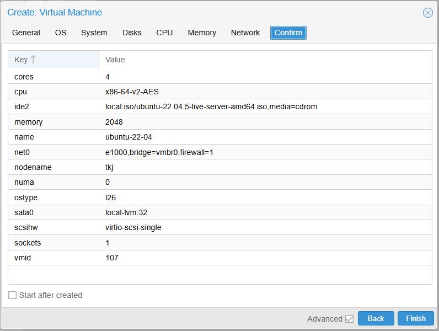The height and width of the screenshot is (331, 439).
Task: Enable Start after created checkbox
Action: click(x=13, y=295)
